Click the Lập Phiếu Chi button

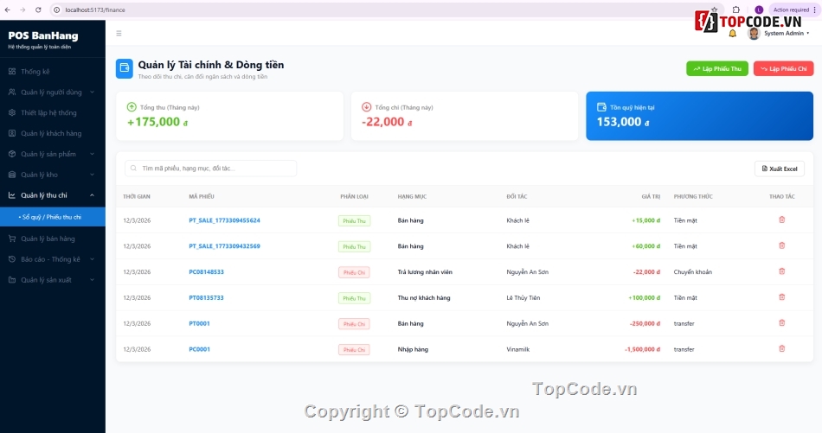(784, 68)
